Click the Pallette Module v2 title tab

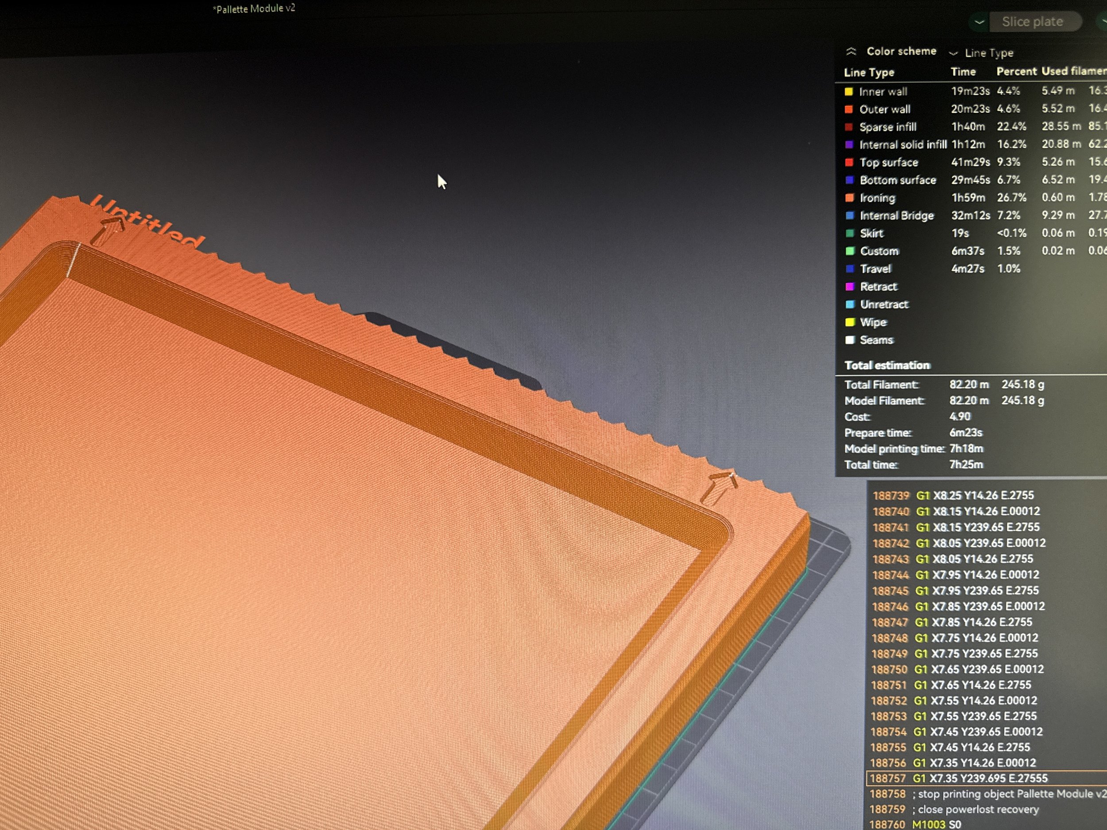click(254, 8)
